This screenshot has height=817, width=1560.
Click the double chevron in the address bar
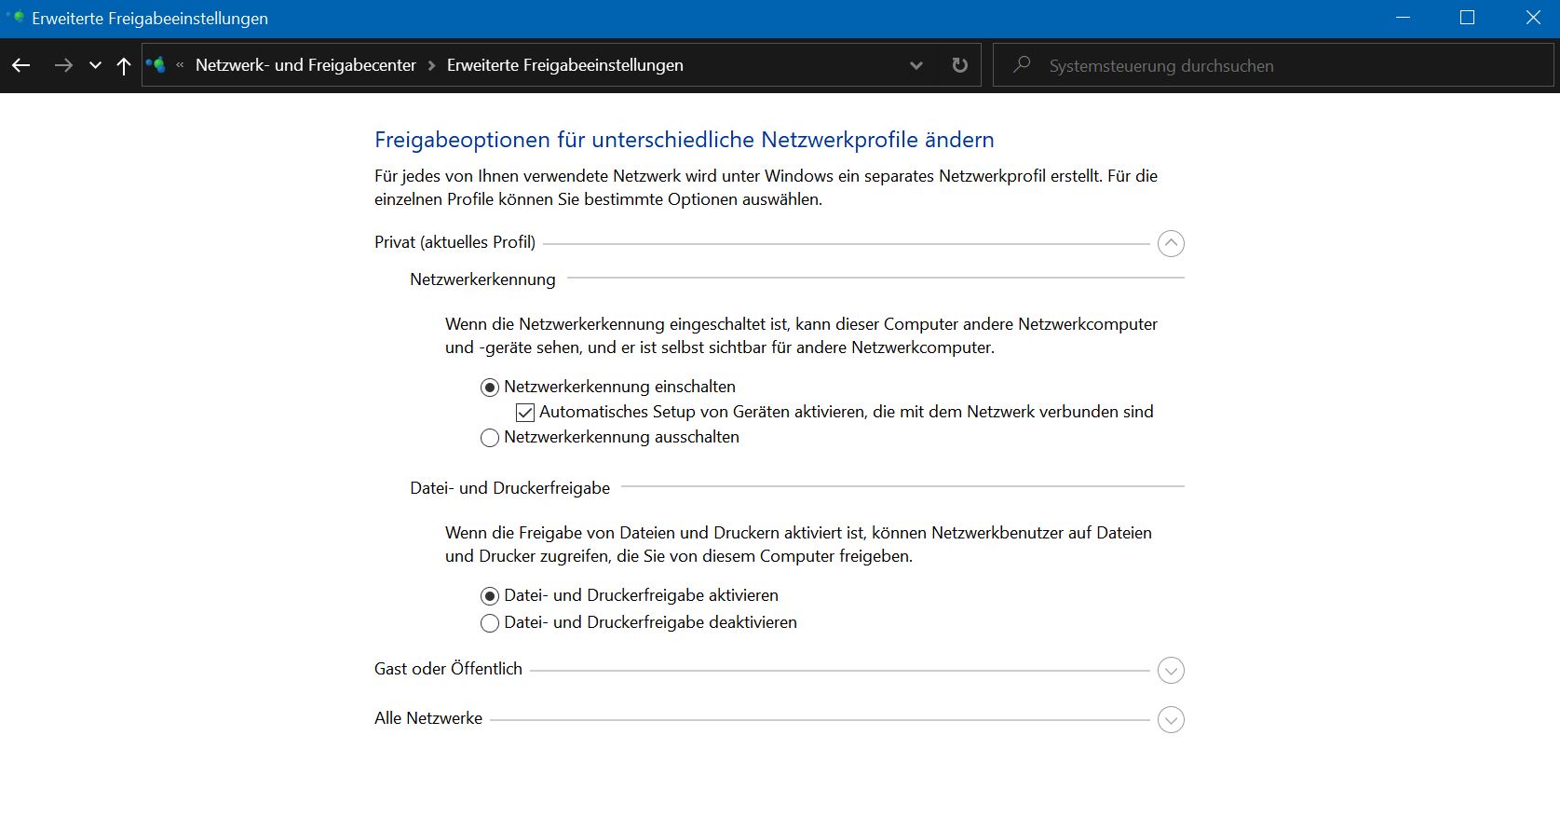(x=180, y=65)
